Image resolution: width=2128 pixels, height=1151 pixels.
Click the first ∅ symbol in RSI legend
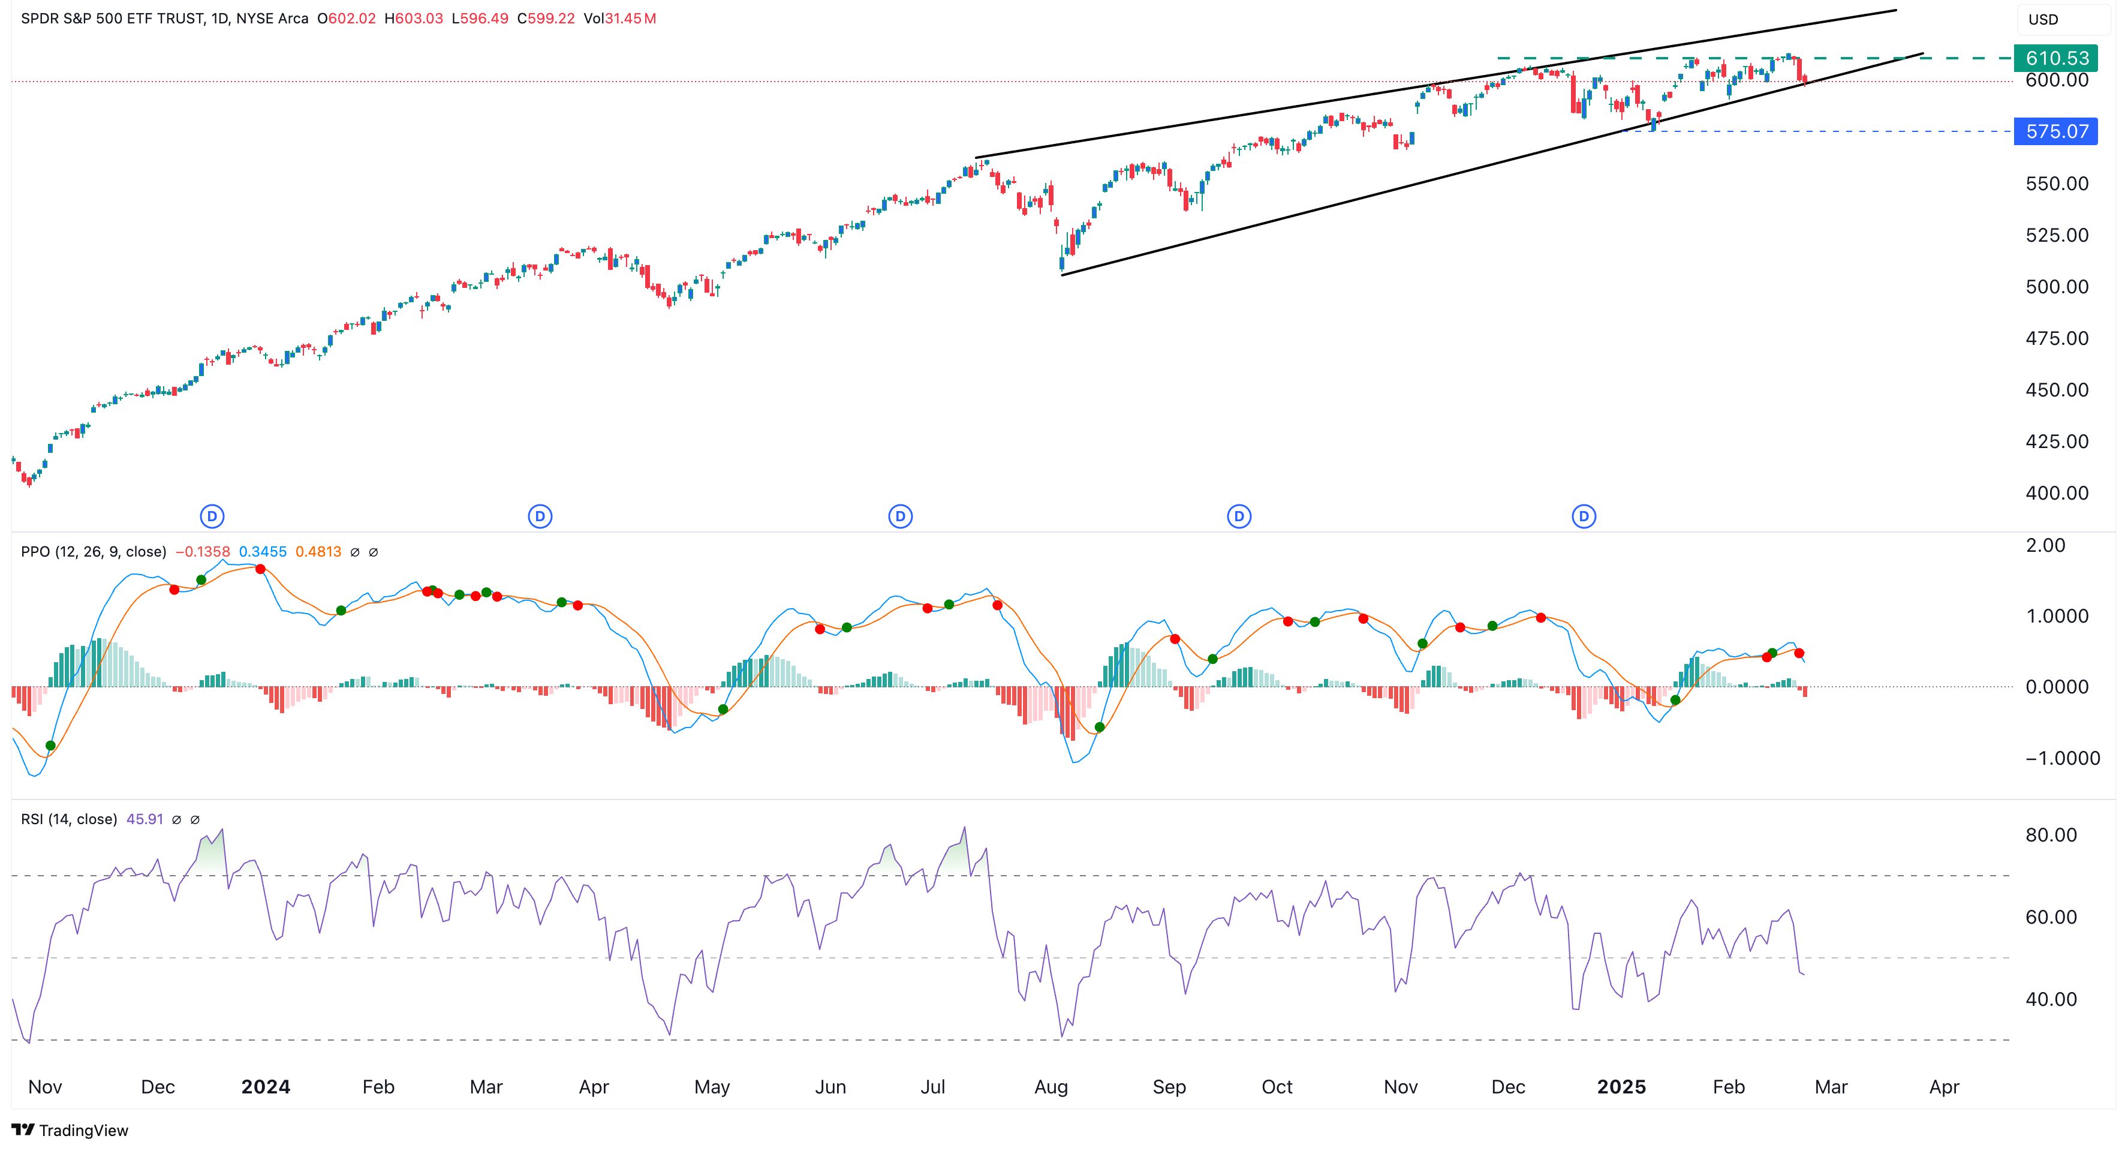pyautogui.click(x=176, y=820)
